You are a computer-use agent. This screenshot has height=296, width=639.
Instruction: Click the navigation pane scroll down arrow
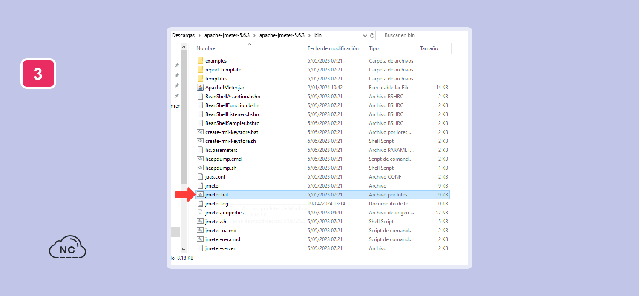pos(184,249)
